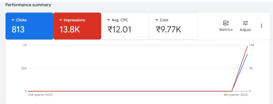
Task: Click the 2nd quarter 2022 axis label
Action: point(40,95)
